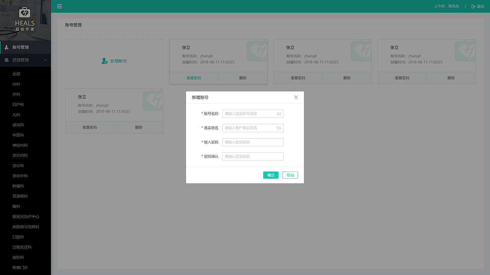Select 妇产科 department
The width and height of the screenshot is (490, 275).
tap(18, 105)
